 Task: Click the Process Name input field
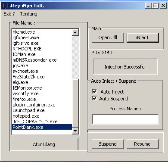(125, 119)
